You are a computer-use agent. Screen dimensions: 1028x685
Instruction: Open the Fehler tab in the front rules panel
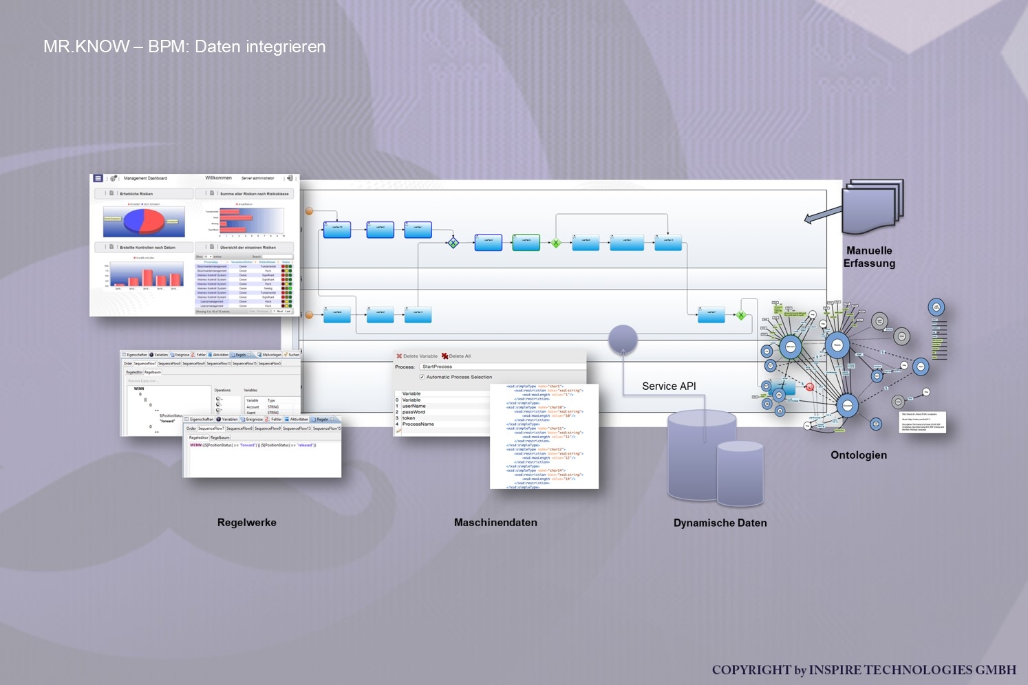click(x=274, y=419)
